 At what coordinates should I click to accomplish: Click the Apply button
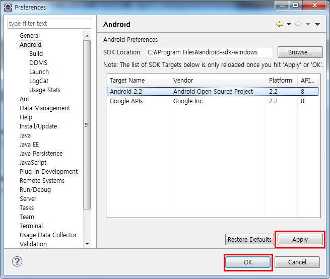(300, 239)
